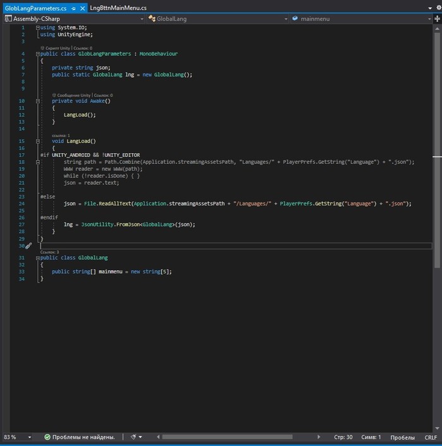Click the 'Пробелы' indentation setting
The width and height of the screenshot is (442, 446).
point(402,437)
